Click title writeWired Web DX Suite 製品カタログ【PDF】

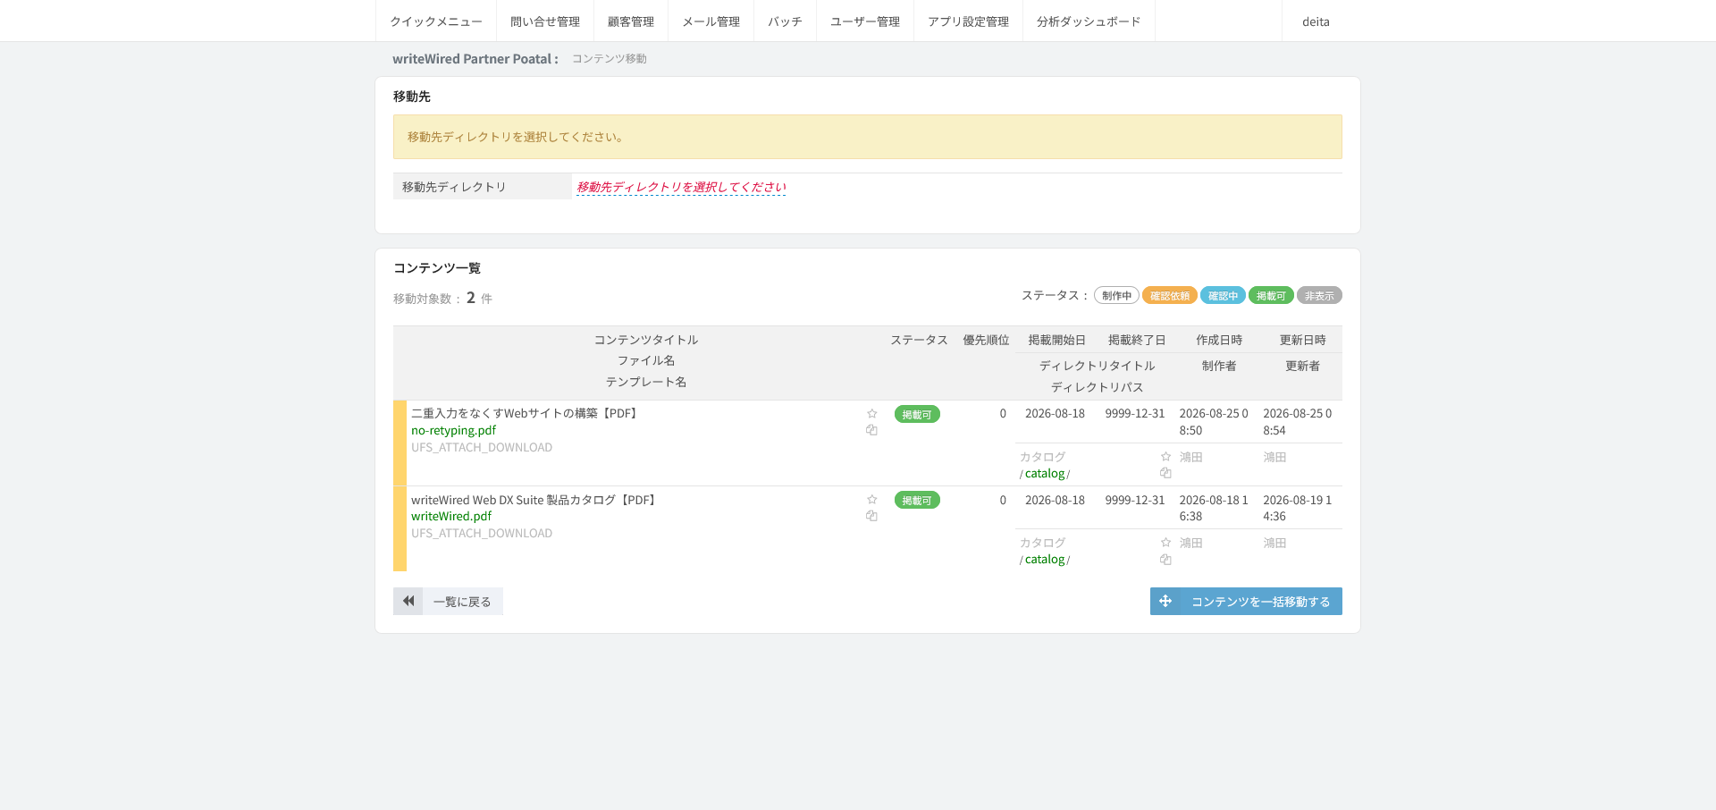click(x=535, y=500)
